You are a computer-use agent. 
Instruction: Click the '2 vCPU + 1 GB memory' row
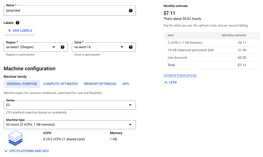pyautogui.click(x=212, y=43)
